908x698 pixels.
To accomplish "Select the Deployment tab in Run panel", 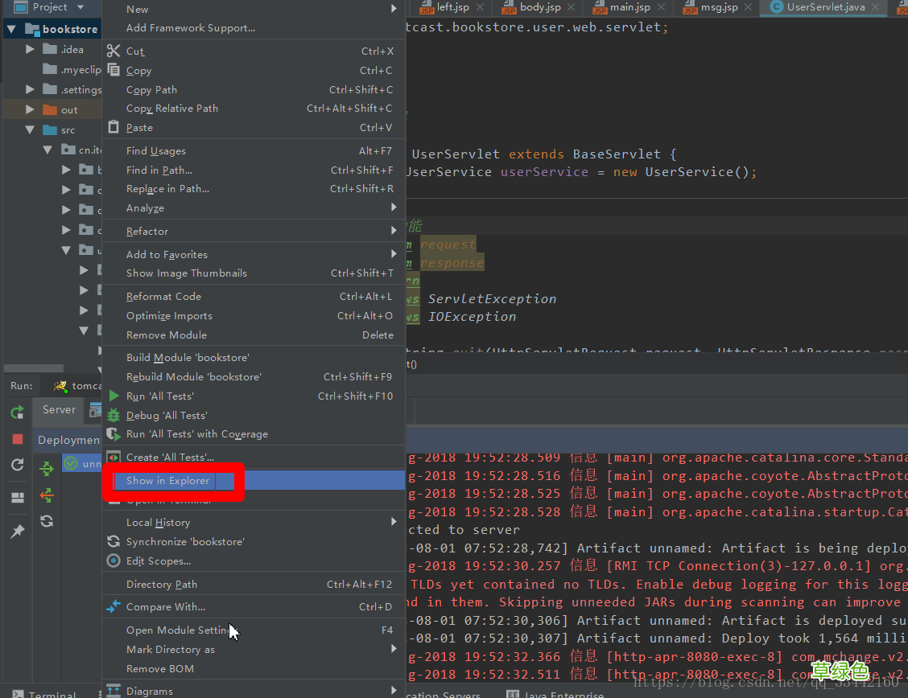I will click(x=68, y=439).
